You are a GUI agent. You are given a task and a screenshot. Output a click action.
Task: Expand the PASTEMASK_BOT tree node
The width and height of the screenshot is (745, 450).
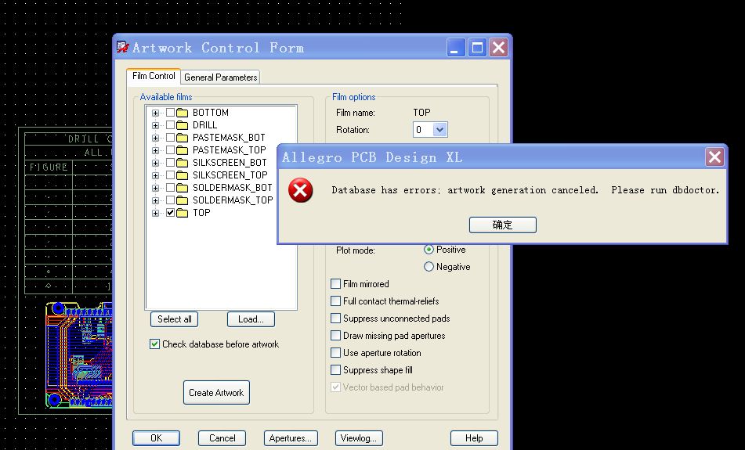(155, 139)
